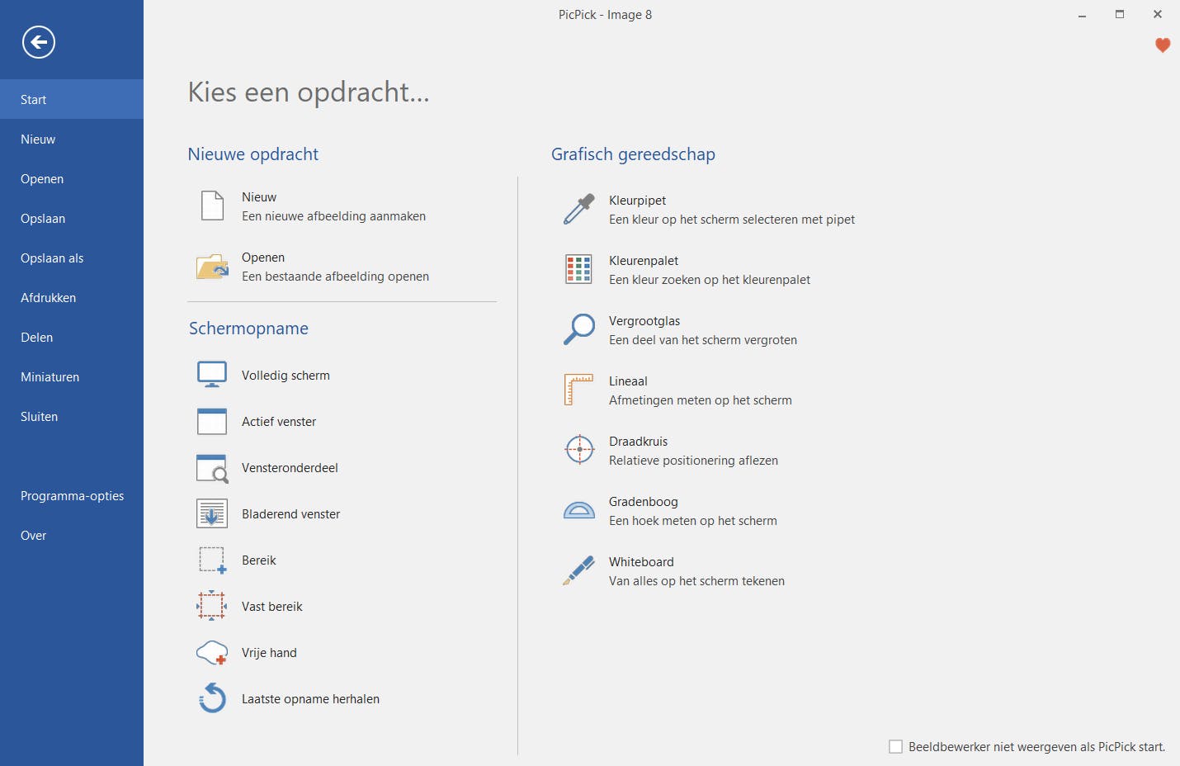Launch the Vergrootglas magnifier icon
The image size is (1180, 766).
coord(579,329)
